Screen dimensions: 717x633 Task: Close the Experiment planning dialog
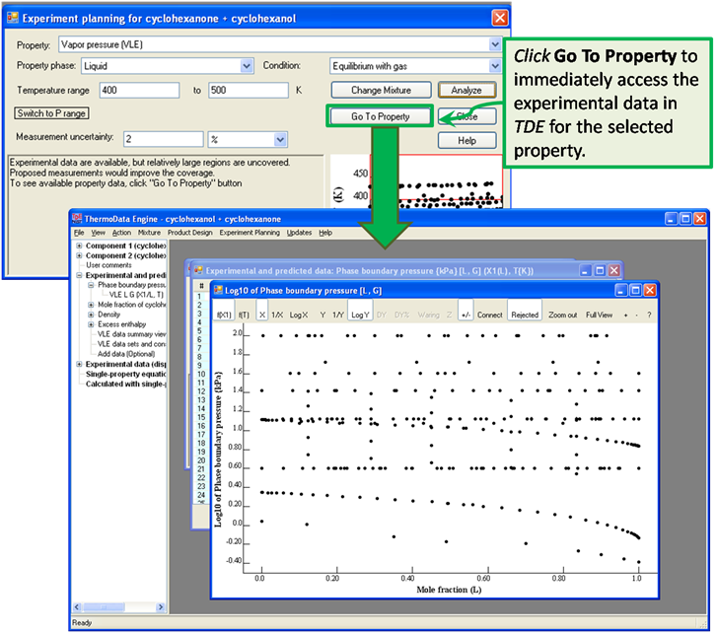point(500,19)
